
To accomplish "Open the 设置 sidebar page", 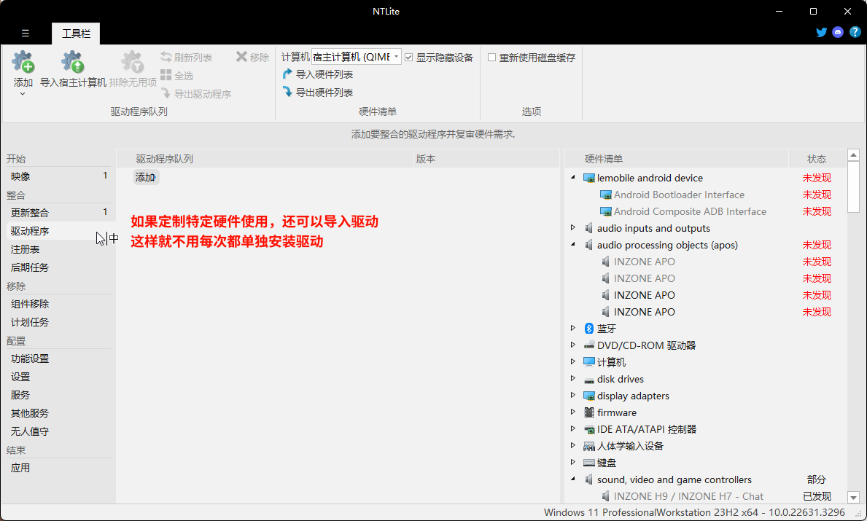I will tap(58, 377).
